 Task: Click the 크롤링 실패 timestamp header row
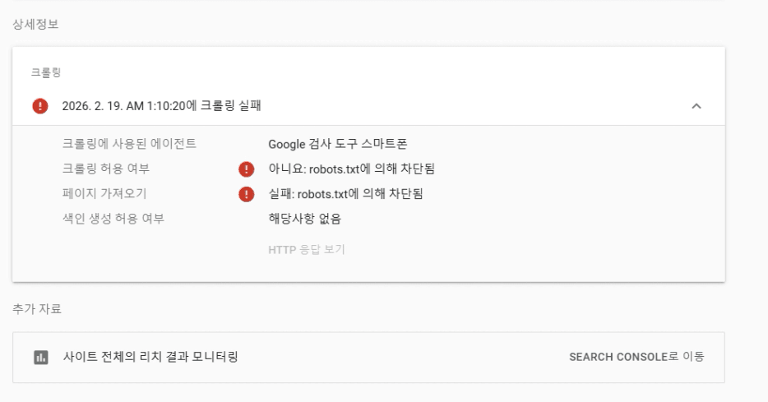(162, 106)
